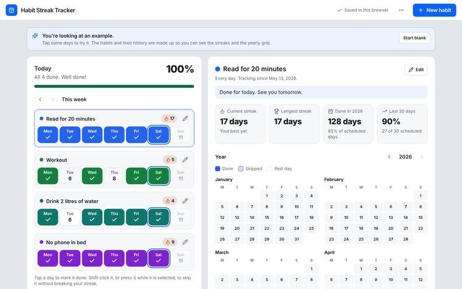Image resolution: width=462 pixels, height=289 pixels.
Task: Click February 14 in the year grid
Action: pyautogui.click(x=405, y=217)
